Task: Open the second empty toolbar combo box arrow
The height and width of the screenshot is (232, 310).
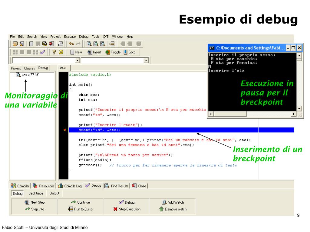Action: click(146, 60)
